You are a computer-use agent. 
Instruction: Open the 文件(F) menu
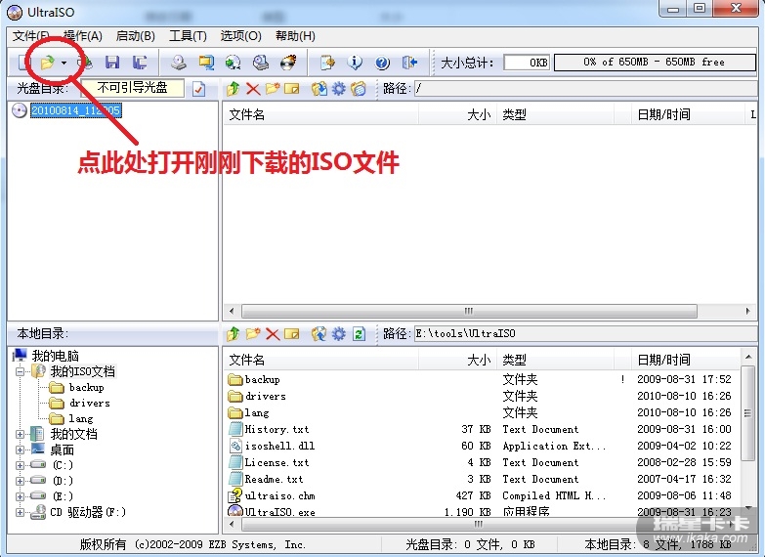pyautogui.click(x=30, y=36)
